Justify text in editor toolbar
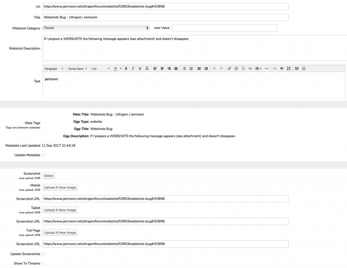The width and height of the screenshot is (347, 268). [176, 68]
